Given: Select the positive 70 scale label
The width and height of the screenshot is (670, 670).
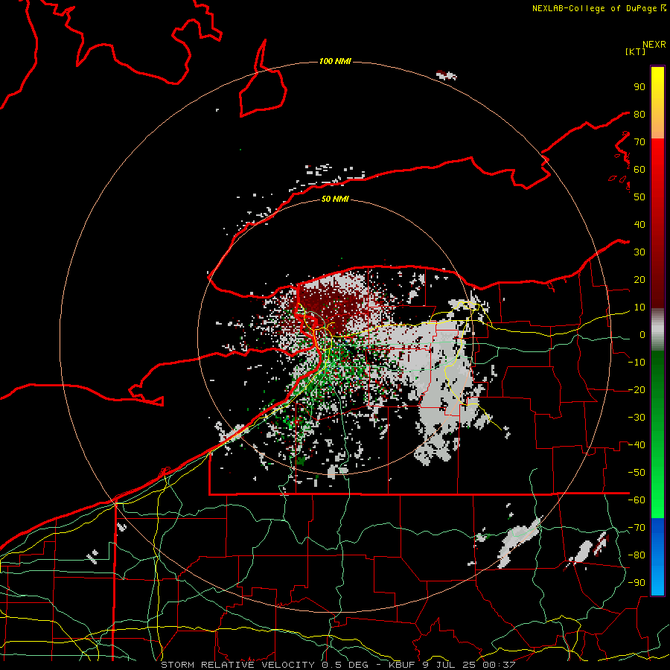Looking at the screenshot, I should 639,142.
